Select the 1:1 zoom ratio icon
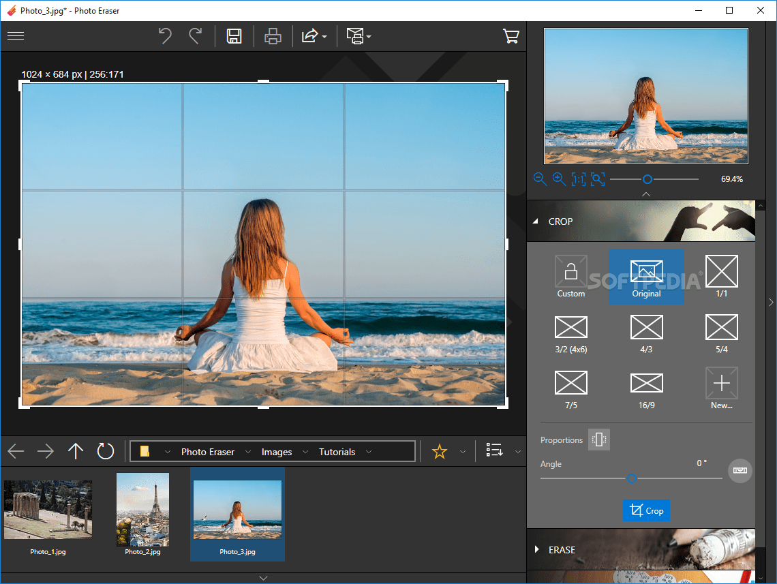This screenshot has width=777, height=584. coord(579,179)
